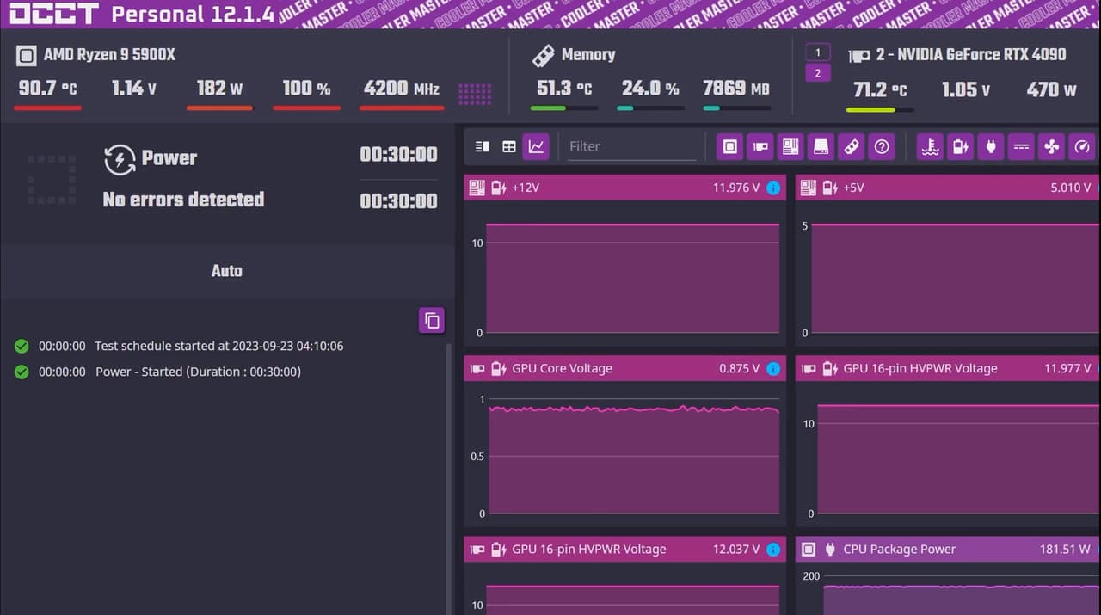Open info for GPU Core Voltage sensor

click(773, 369)
